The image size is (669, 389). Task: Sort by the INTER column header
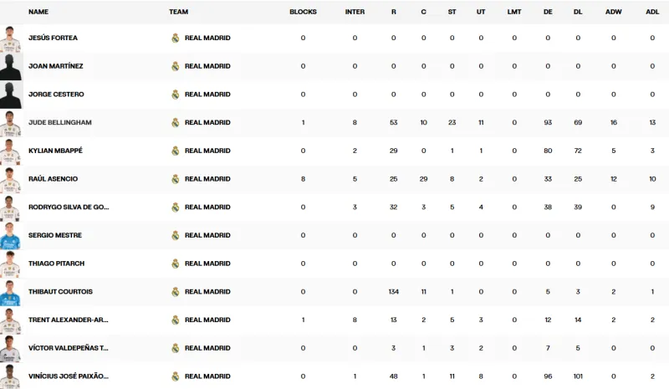coord(355,12)
